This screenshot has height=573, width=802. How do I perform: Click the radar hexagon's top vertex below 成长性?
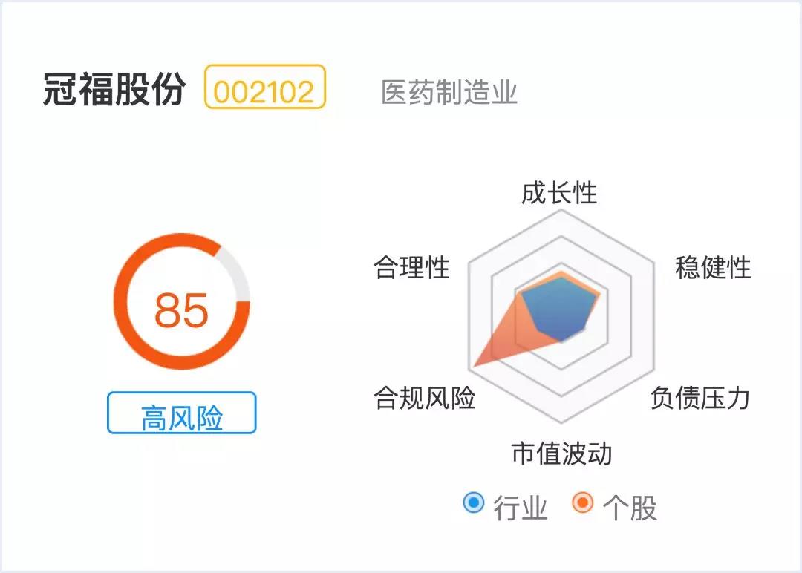[x=562, y=212]
